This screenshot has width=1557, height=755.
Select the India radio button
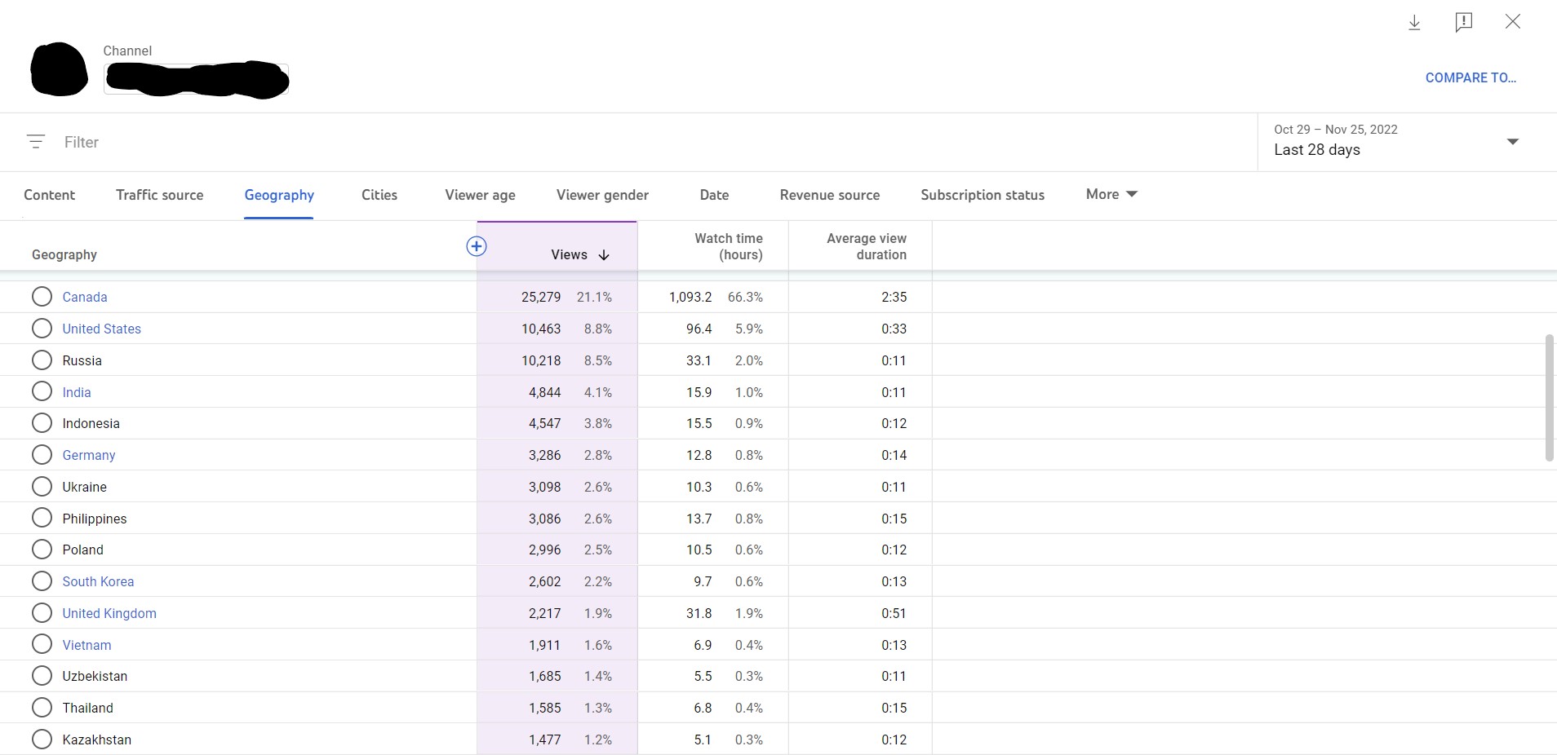click(42, 392)
